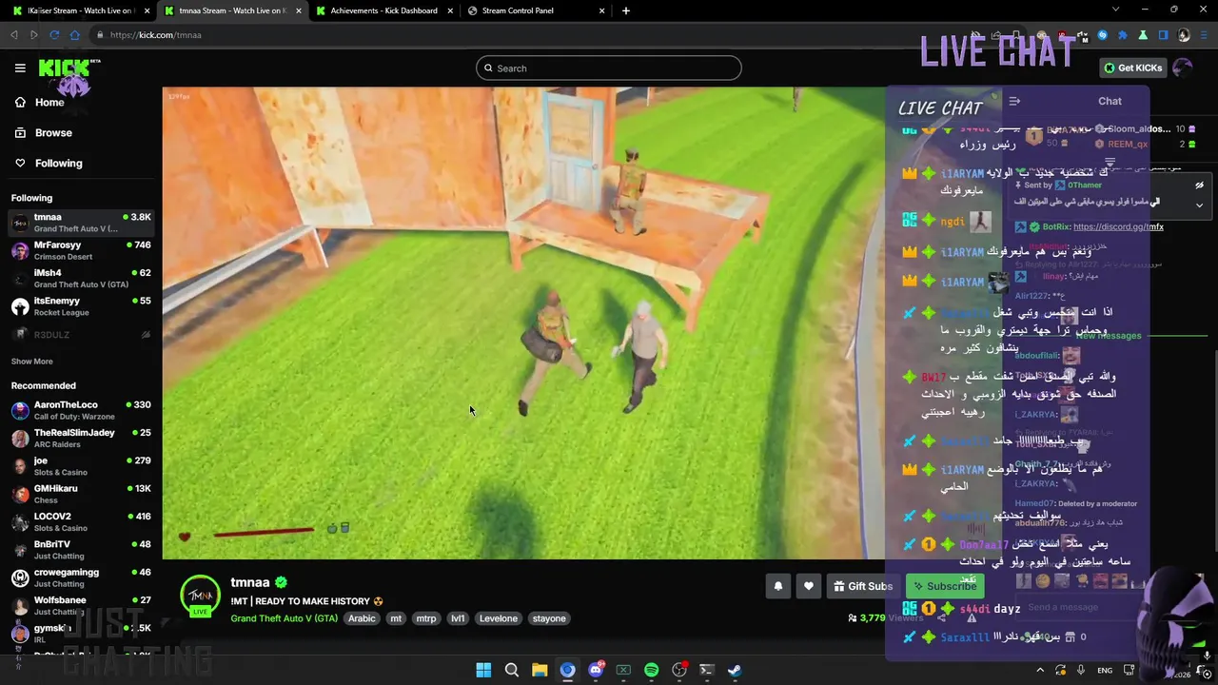Open Discord from taskbar

click(x=596, y=670)
